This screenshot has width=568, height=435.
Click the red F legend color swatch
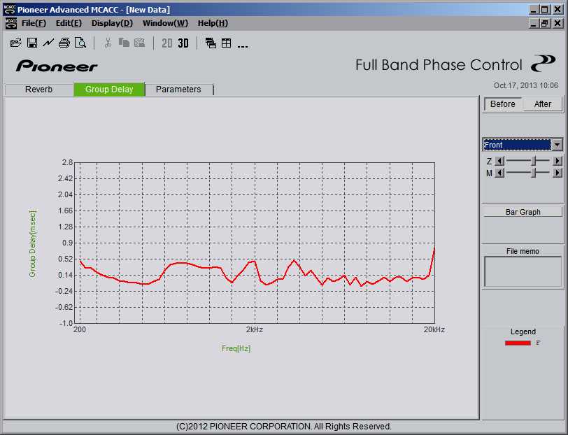[518, 343]
